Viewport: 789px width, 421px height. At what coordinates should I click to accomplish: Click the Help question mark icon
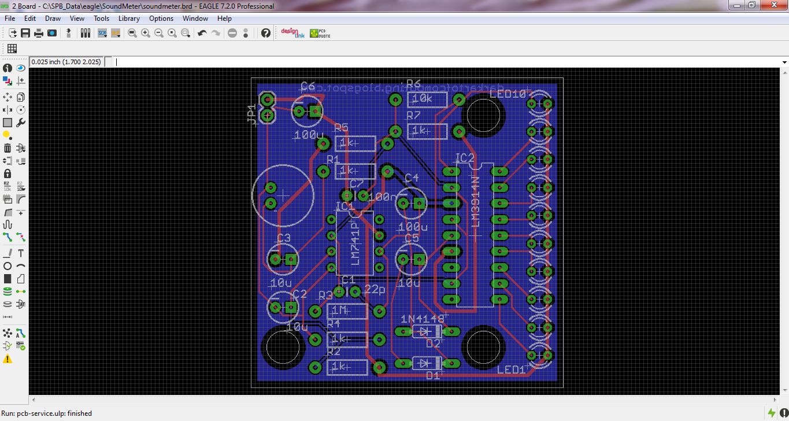coord(266,34)
